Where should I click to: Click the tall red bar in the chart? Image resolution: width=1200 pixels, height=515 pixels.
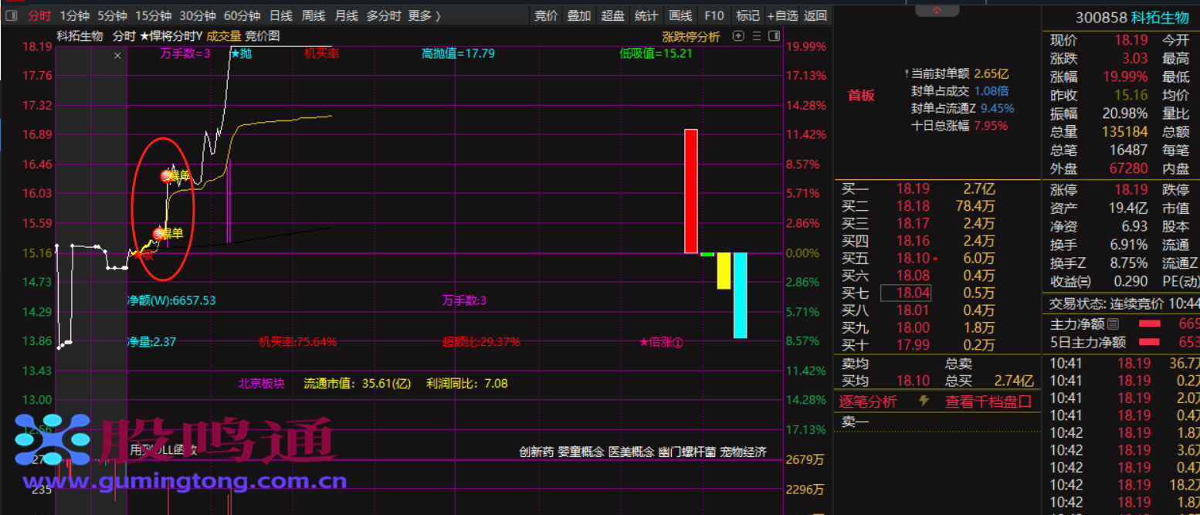point(690,191)
